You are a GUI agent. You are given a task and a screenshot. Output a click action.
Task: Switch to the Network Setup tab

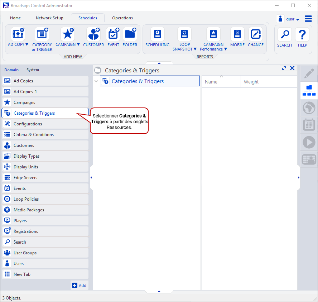point(49,18)
